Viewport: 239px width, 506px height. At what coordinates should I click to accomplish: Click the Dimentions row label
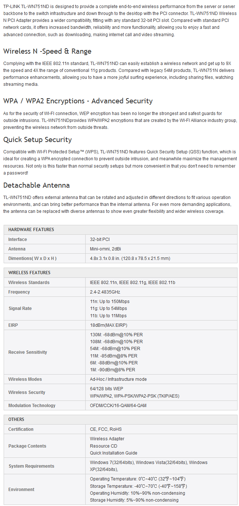[x=32, y=258]
